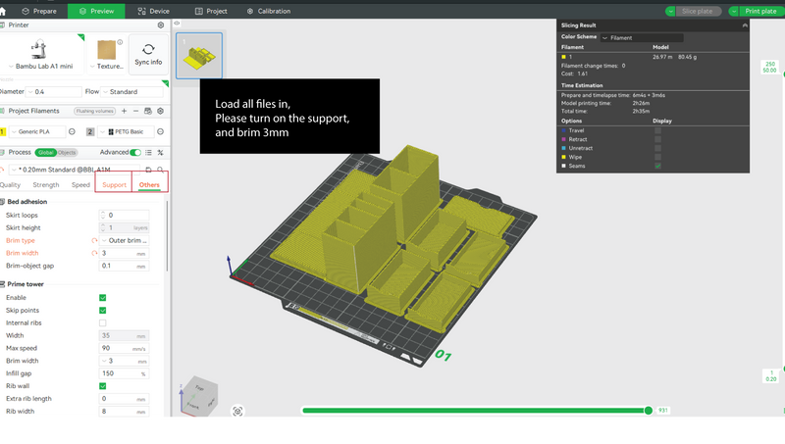Image resolution: width=785 pixels, height=444 pixels.
Task: Reset Brim type to default arrow
Action: [94, 240]
